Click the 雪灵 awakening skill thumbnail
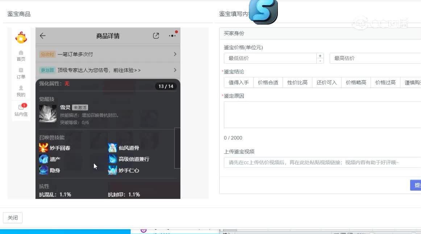This screenshot has width=421, height=234. coord(48,114)
